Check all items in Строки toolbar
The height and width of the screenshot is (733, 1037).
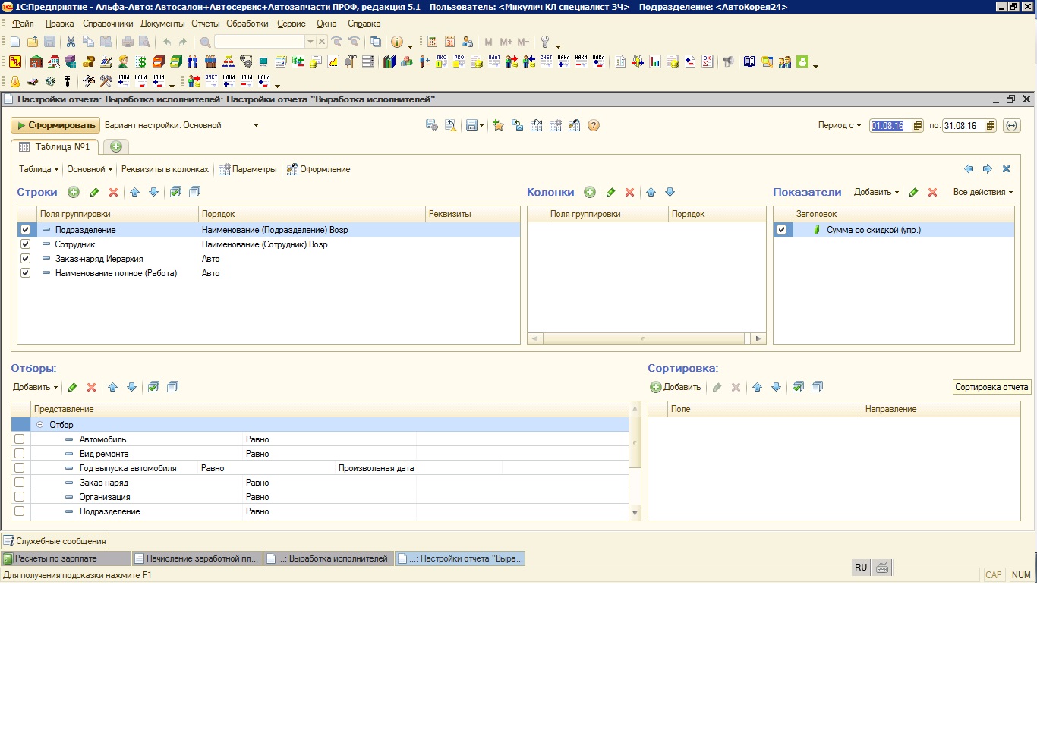[x=175, y=193]
